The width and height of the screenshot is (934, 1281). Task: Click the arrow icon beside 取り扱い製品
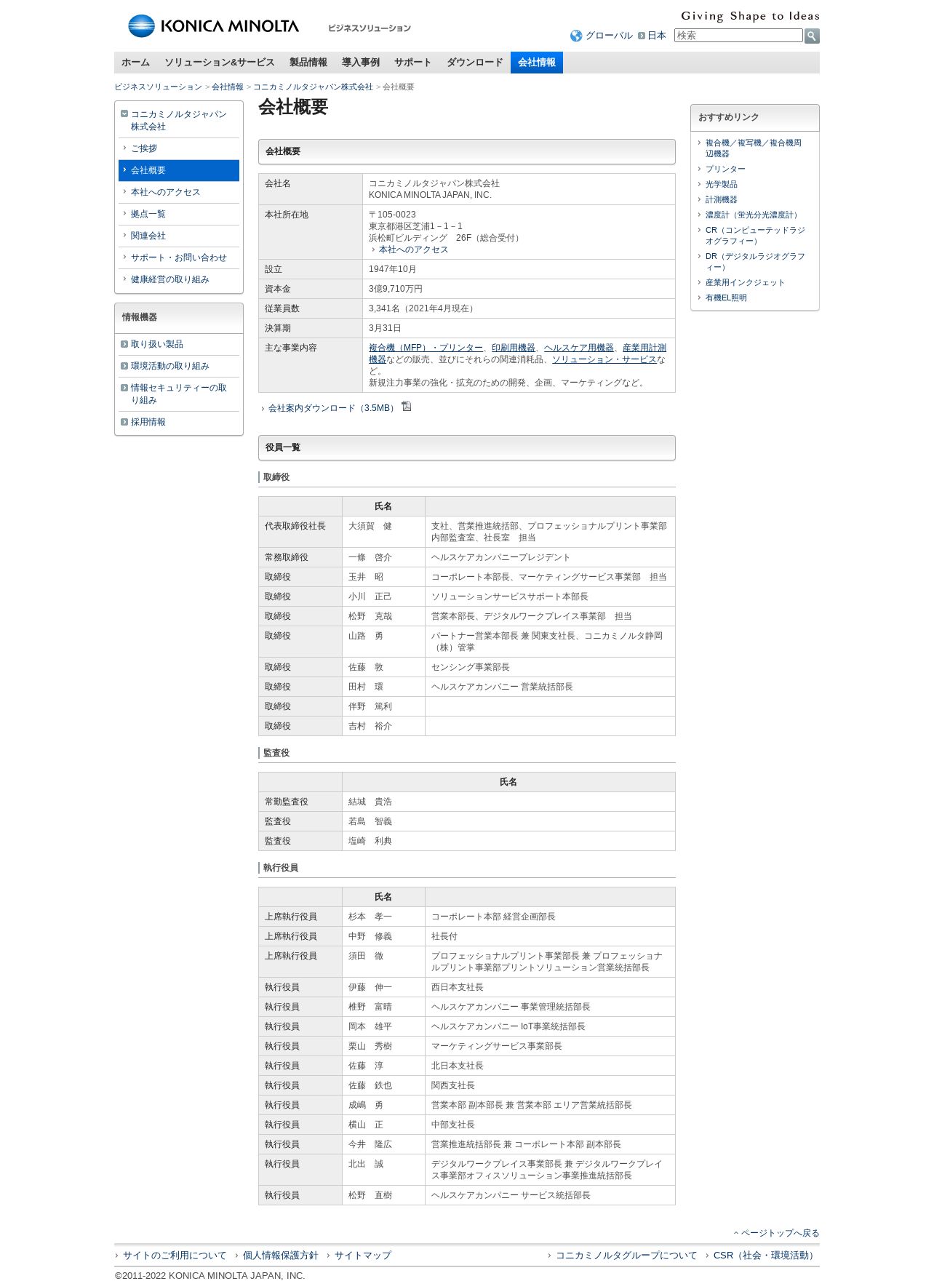[124, 344]
